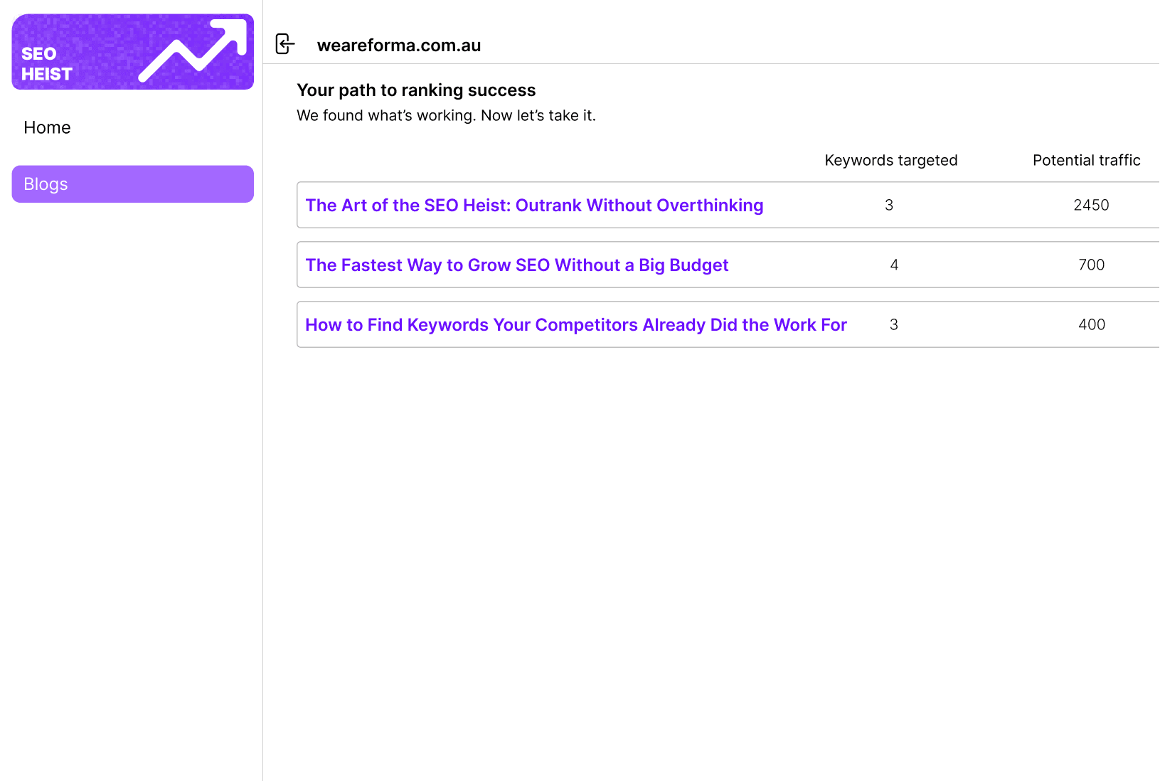Click the wearefoma.com.au site label

tap(399, 44)
